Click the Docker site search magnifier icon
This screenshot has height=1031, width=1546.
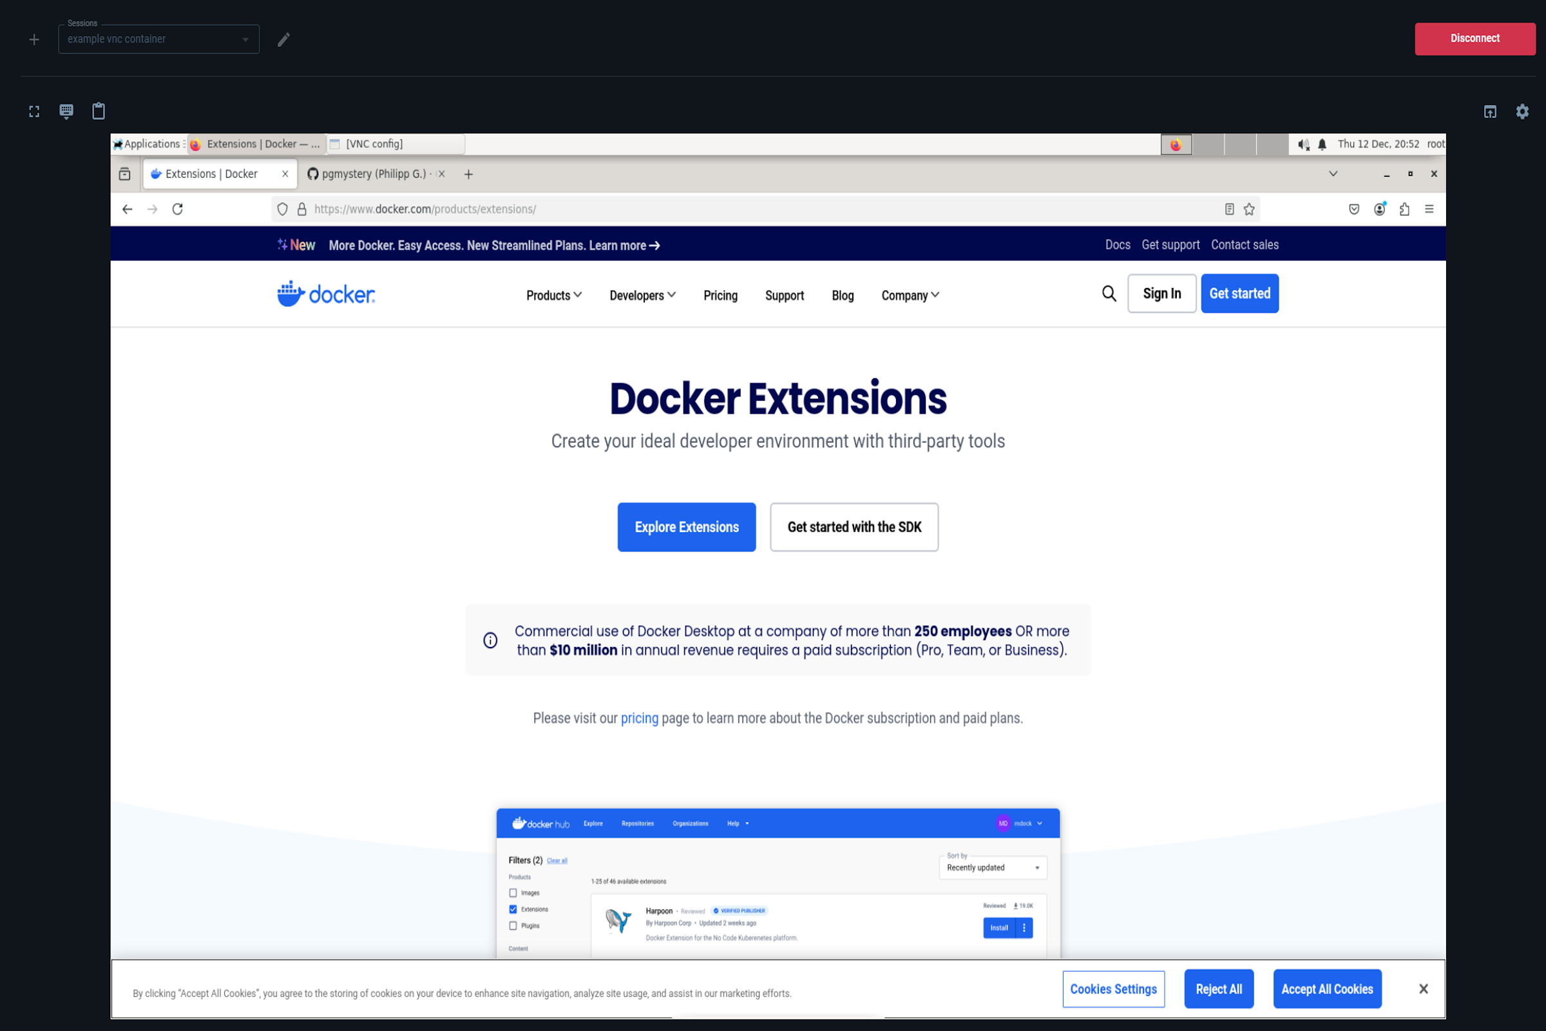(x=1108, y=293)
